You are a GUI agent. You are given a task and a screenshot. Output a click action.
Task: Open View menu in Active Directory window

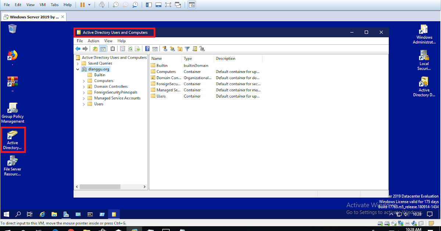[x=108, y=41]
